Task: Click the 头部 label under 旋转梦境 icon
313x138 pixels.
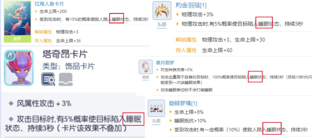Action: 156,121
